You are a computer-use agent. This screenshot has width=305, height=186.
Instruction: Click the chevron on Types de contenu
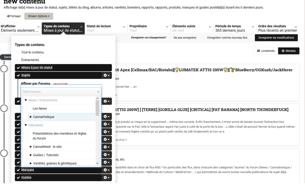[x=81, y=27]
